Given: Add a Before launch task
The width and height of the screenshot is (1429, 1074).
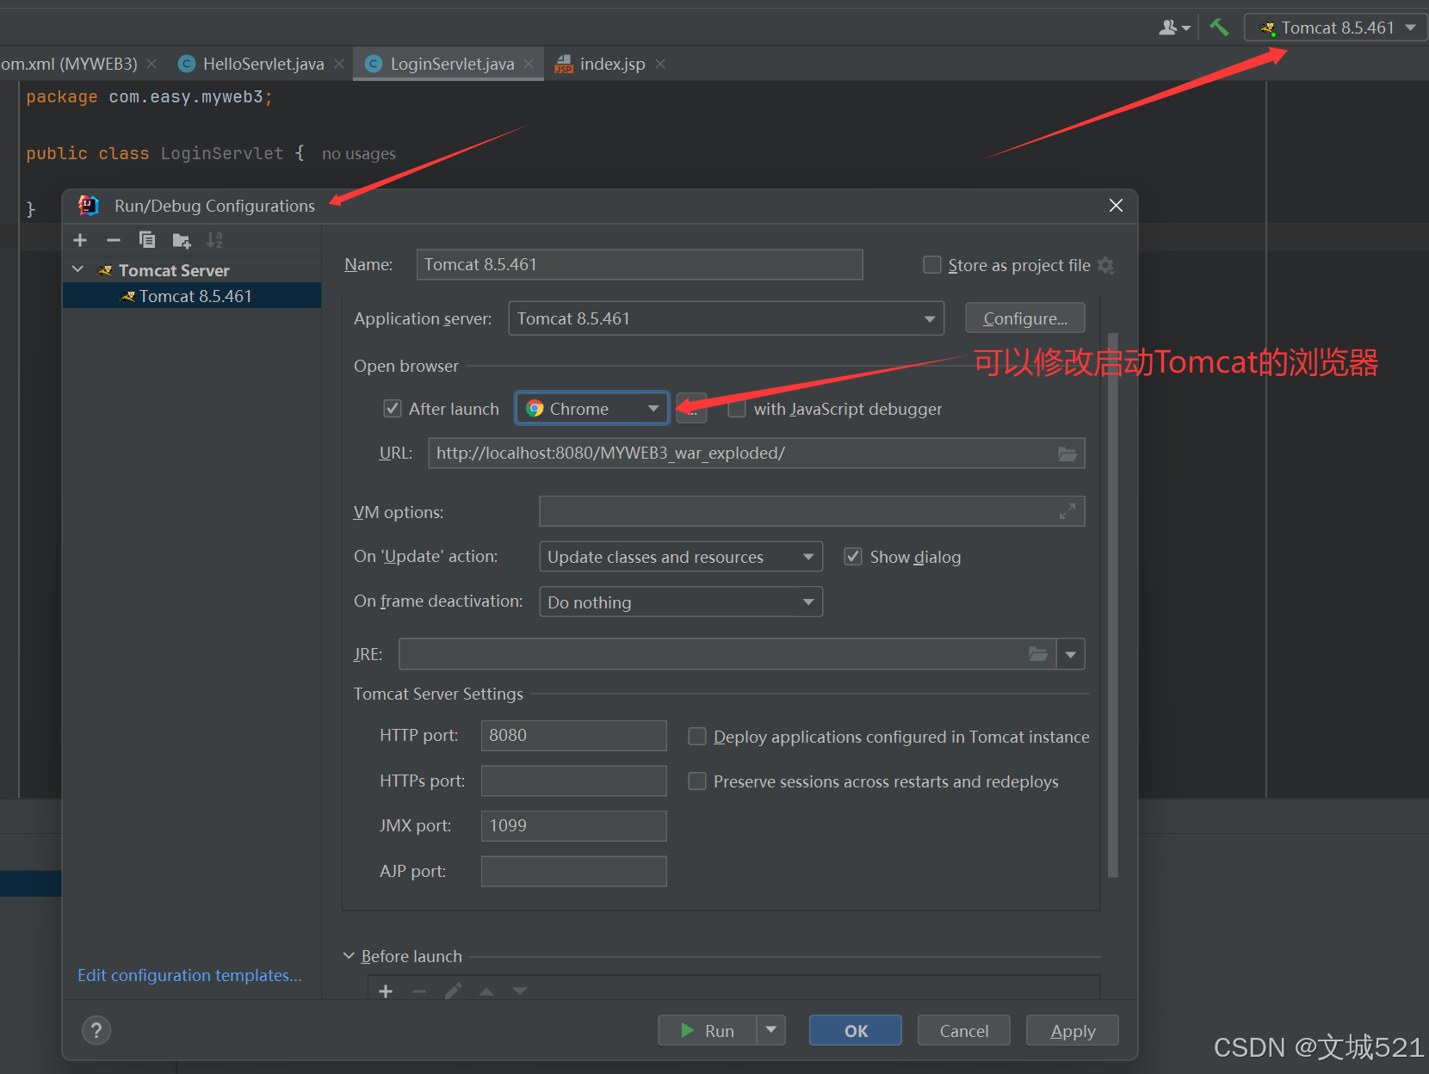Looking at the screenshot, I should point(386,991).
